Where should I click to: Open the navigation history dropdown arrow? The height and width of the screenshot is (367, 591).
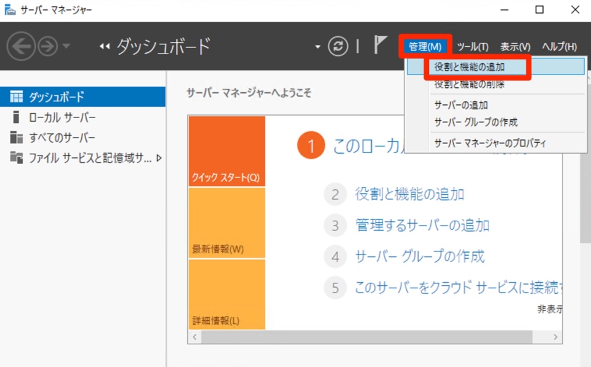tap(66, 46)
